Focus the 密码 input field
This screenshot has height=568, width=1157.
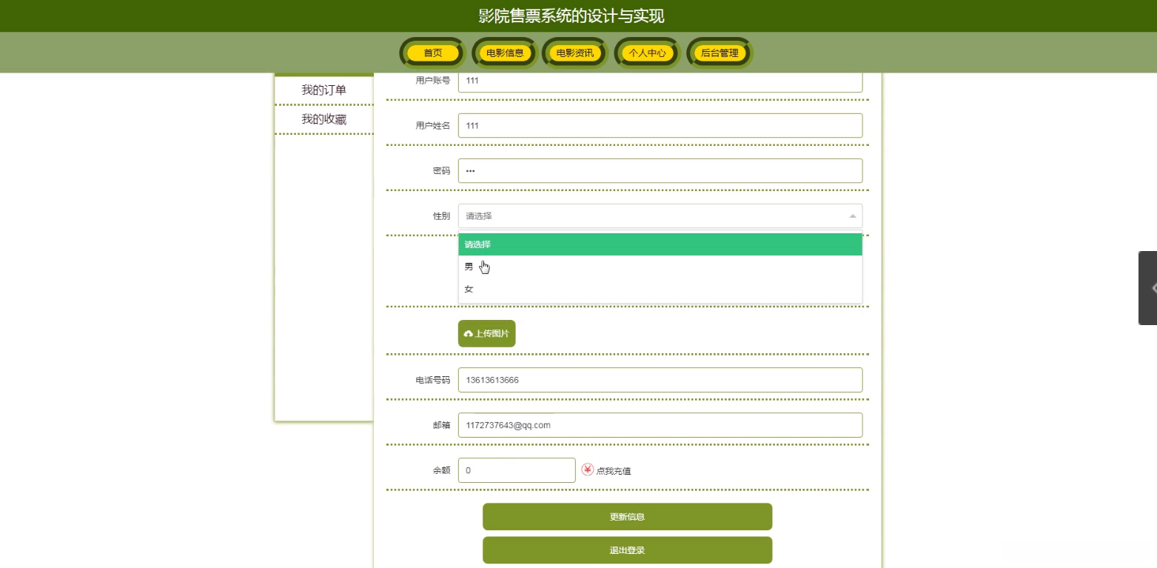660,170
